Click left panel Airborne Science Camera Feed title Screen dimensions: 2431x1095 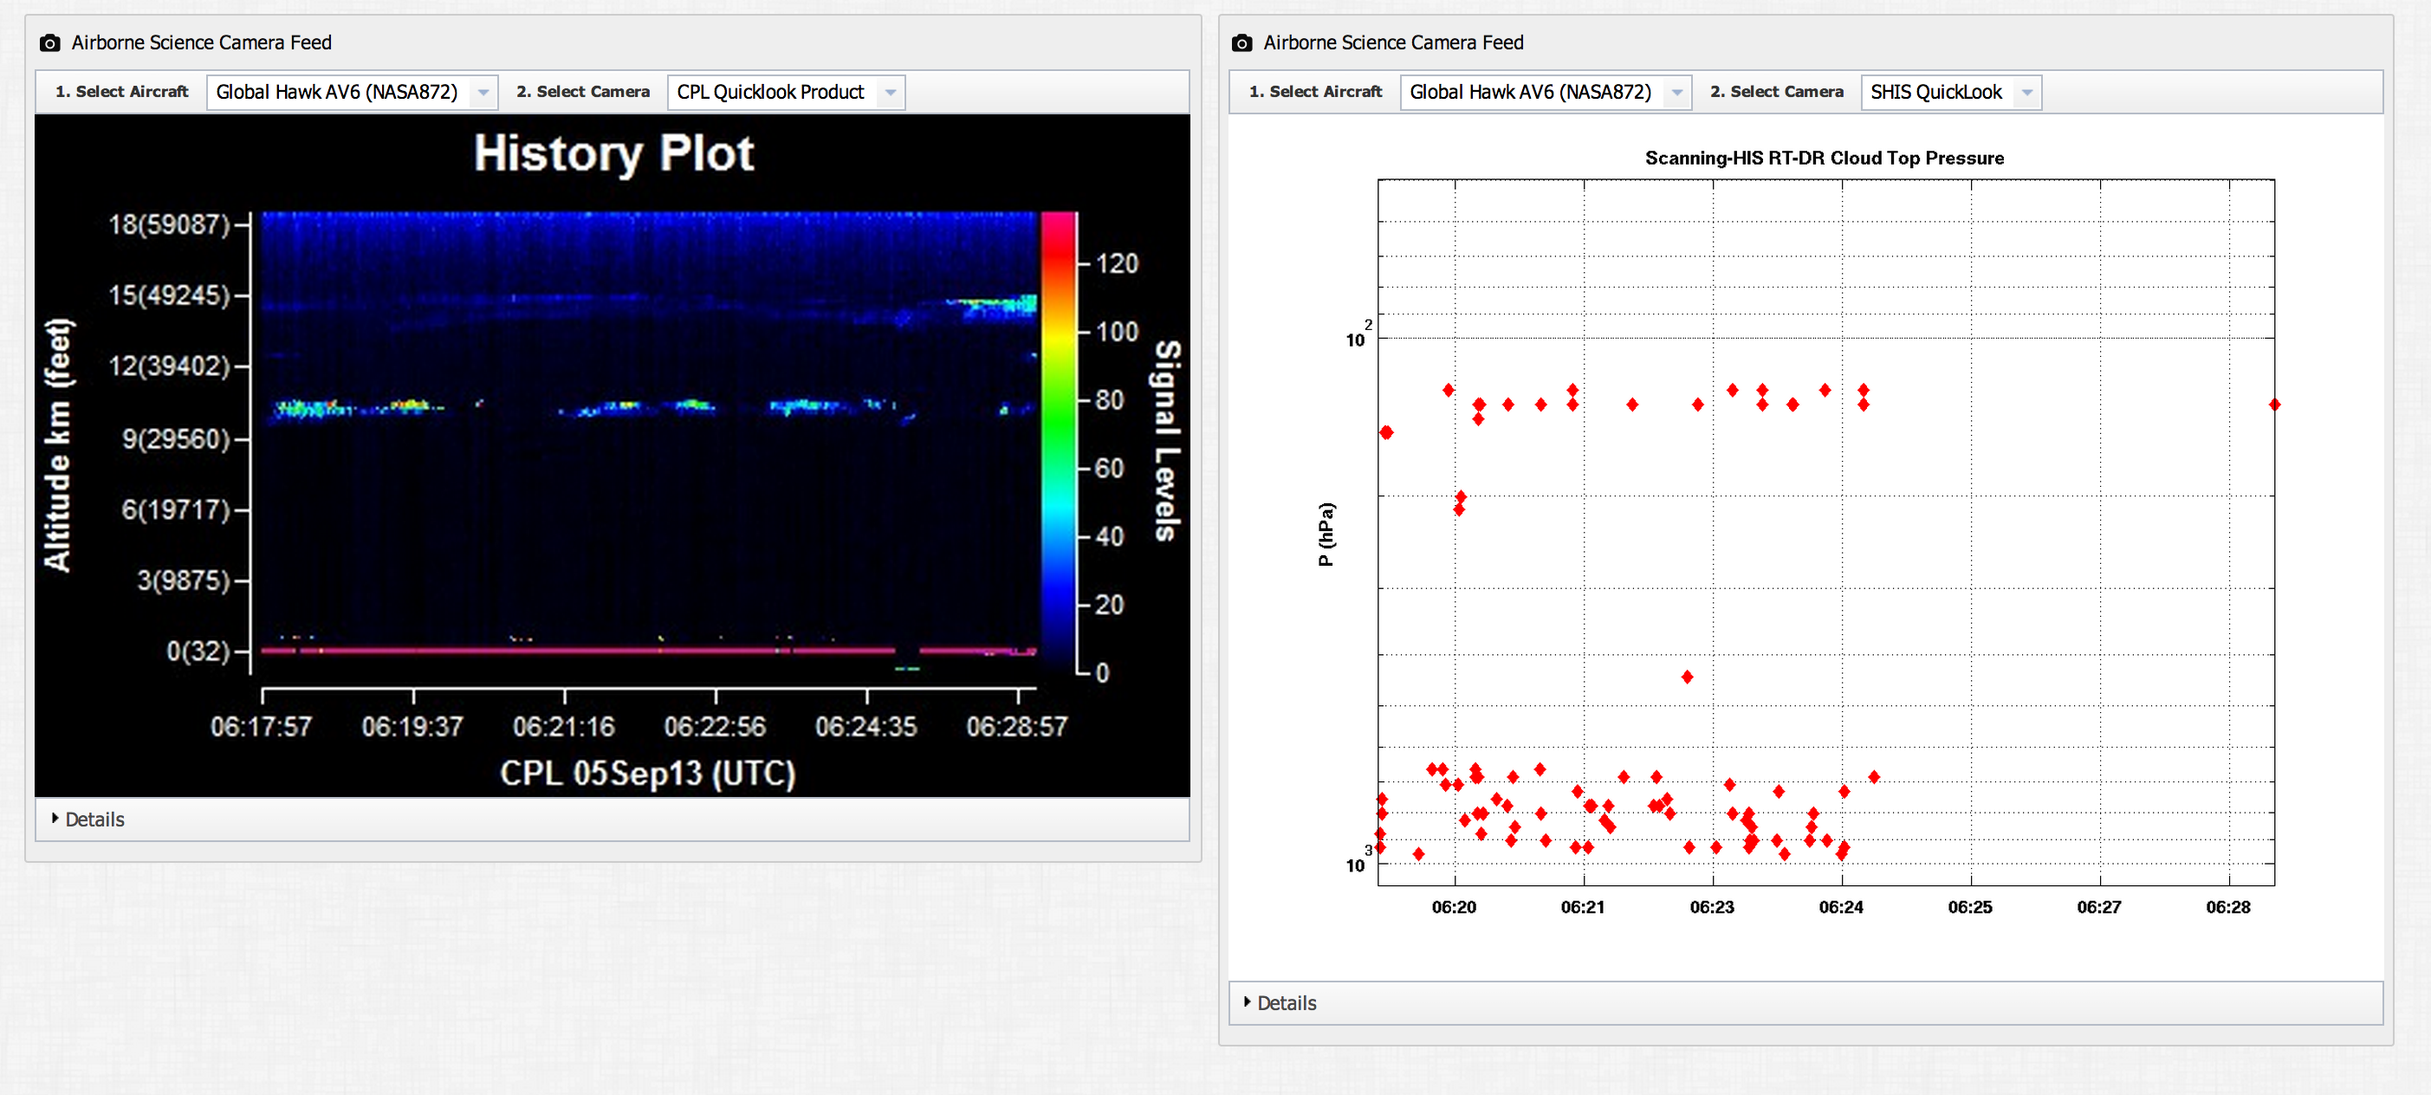[x=201, y=42]
